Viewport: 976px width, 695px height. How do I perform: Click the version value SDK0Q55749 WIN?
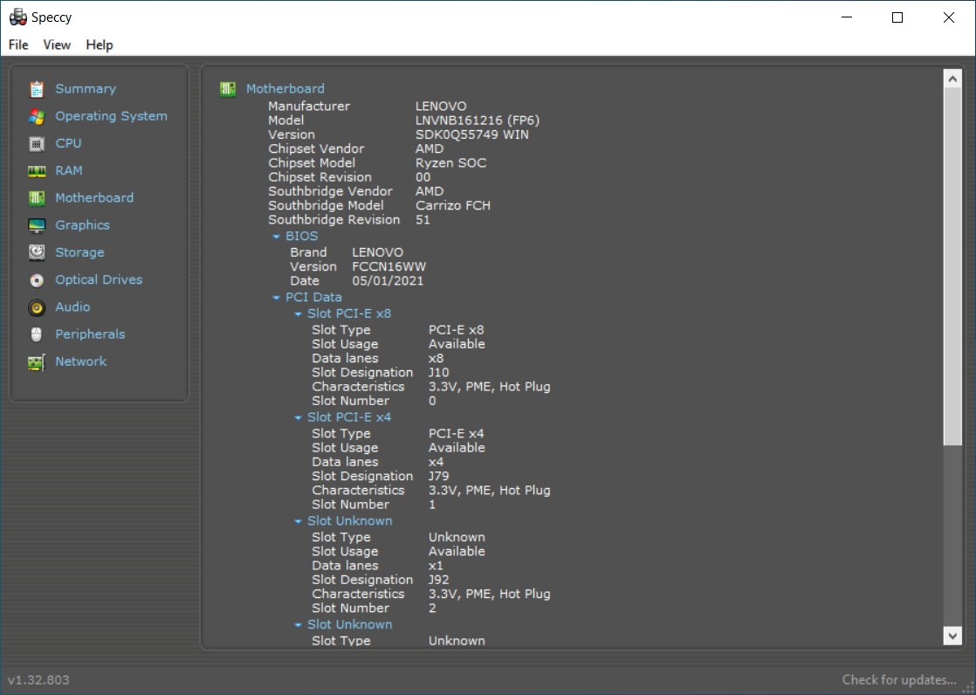pyautogui.click(x=472, y=134)
